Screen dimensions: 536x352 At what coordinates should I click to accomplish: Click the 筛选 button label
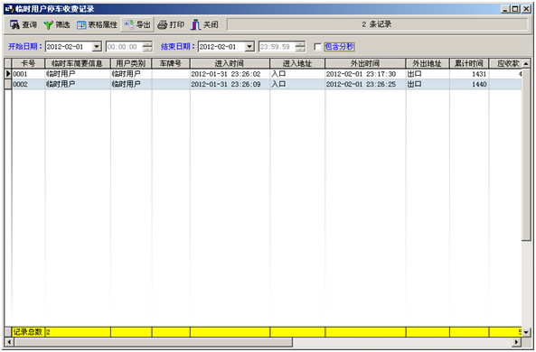coord(62,24)
